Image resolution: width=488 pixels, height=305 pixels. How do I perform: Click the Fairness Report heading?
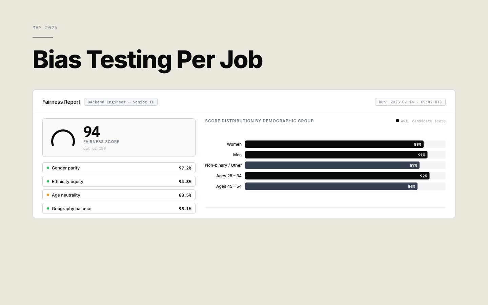coord(61,102)
